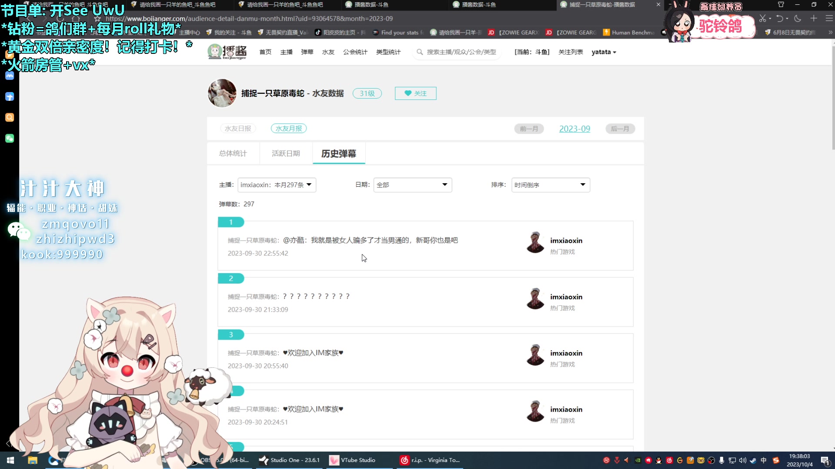The image size is (835, 469).
Task: Click the browser skin shirt icon
Action: click(x=781, y=4)
